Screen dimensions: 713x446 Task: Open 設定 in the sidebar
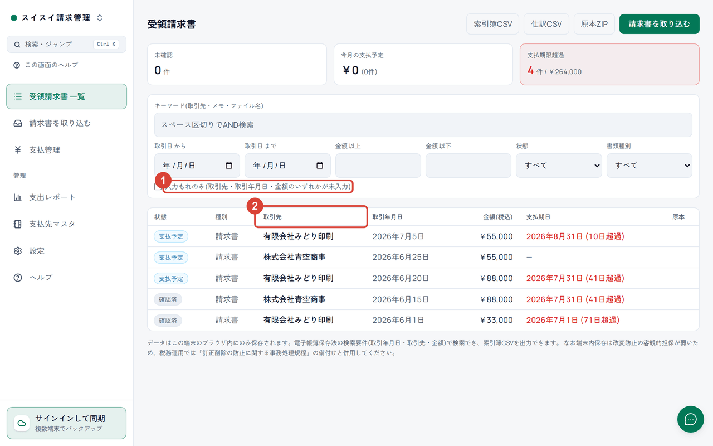tap(66, 251)
